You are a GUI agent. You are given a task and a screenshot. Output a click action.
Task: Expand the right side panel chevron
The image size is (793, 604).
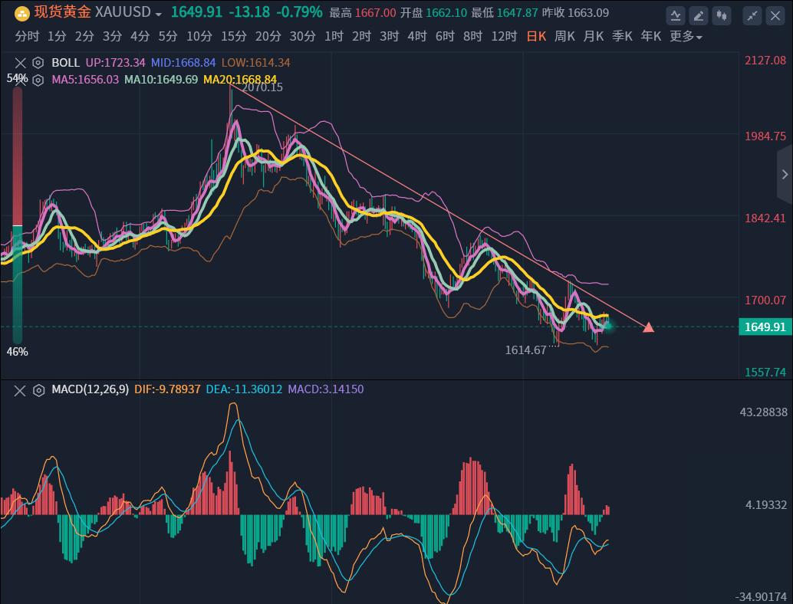(x=785, y=175)
